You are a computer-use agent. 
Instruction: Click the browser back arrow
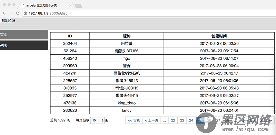[x=4, y=13]
